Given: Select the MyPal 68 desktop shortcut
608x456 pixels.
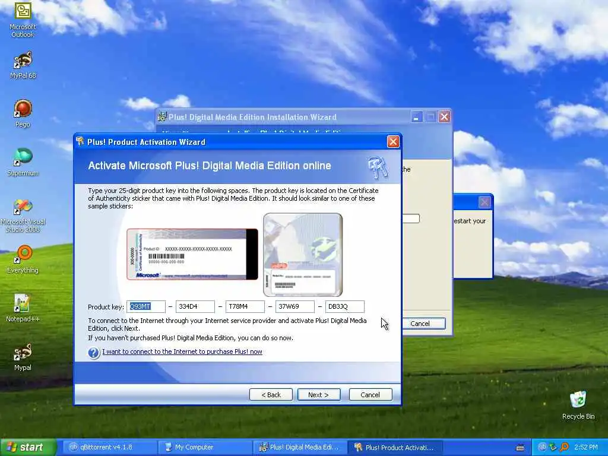Looking at the screenshot, I should coord(23,65).
